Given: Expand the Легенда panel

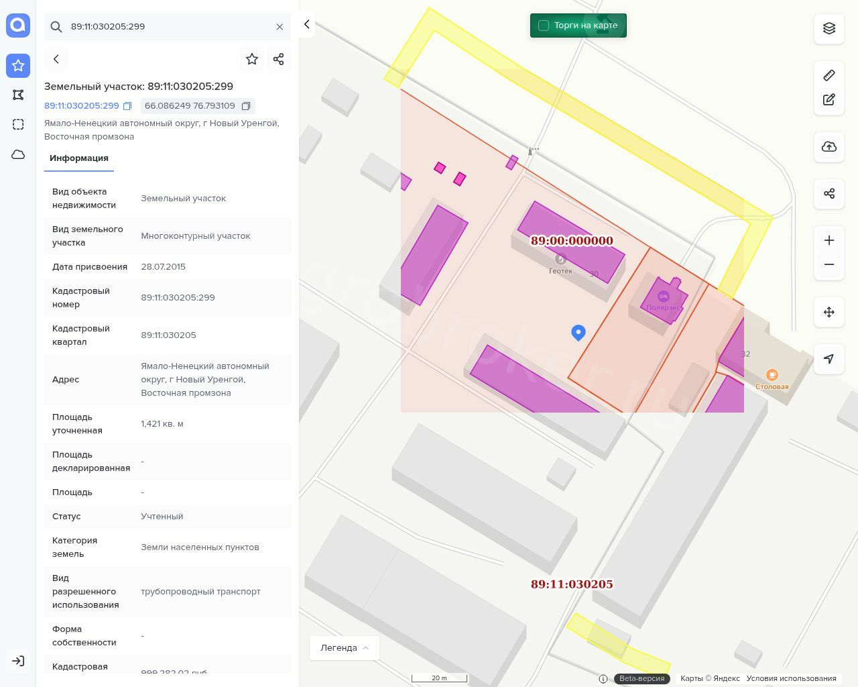Looking at the screenshot, I should (x=345, y=647).
